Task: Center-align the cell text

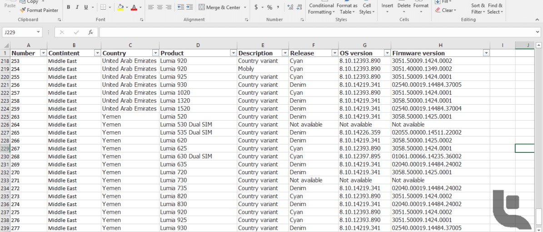Action: coord(159,7)
